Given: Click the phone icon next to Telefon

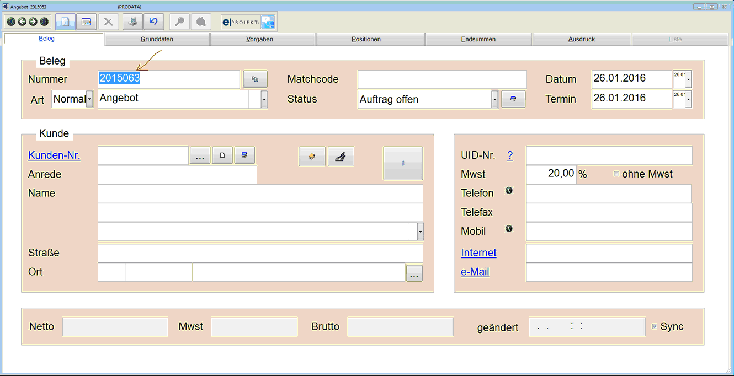Looking at the screenshot, I should coord(509,191).
